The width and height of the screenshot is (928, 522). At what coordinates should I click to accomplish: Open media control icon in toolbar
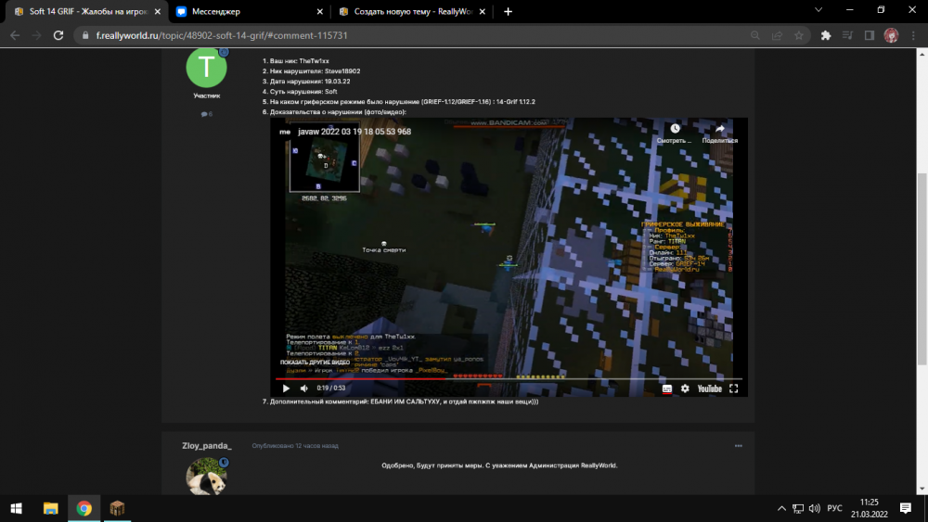click(x=847, y=35)
